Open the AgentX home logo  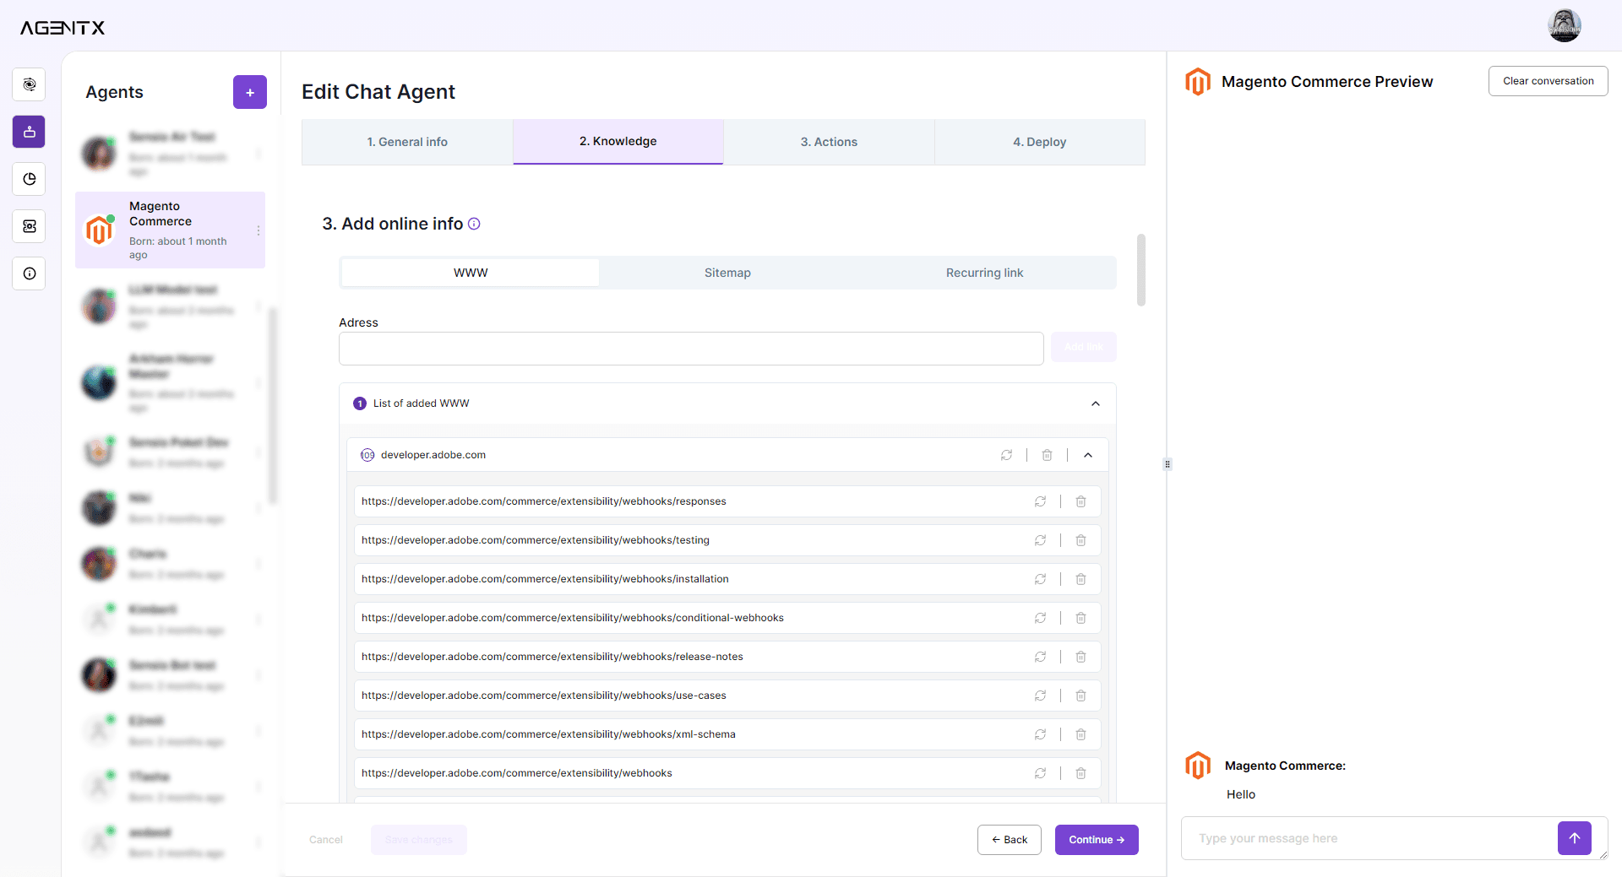63,28
